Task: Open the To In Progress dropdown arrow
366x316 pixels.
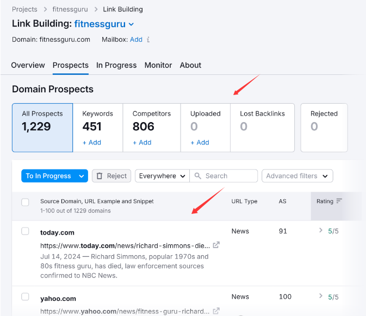Action: coord(82,176)
